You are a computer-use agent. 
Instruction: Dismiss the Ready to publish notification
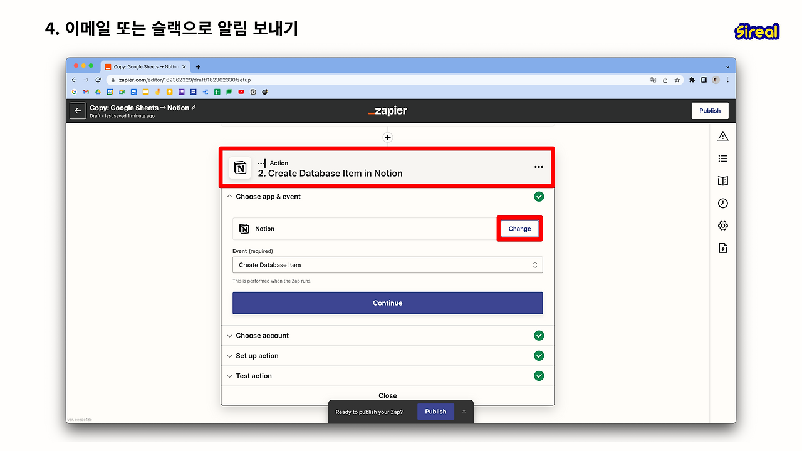pyautogui.click(x=464, y=412)
